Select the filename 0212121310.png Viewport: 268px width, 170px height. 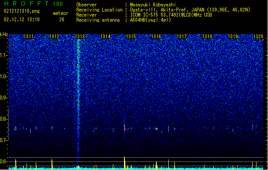pos(22,11)
